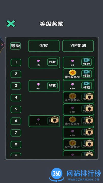This screenshot has height=183, width=103.
Task: Select the 奖励 column header
Action: tap(44, 46)
